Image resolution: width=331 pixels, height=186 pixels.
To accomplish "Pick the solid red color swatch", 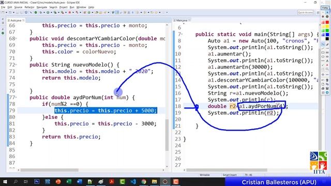I will pyautogui.click(x=327, y=22).
